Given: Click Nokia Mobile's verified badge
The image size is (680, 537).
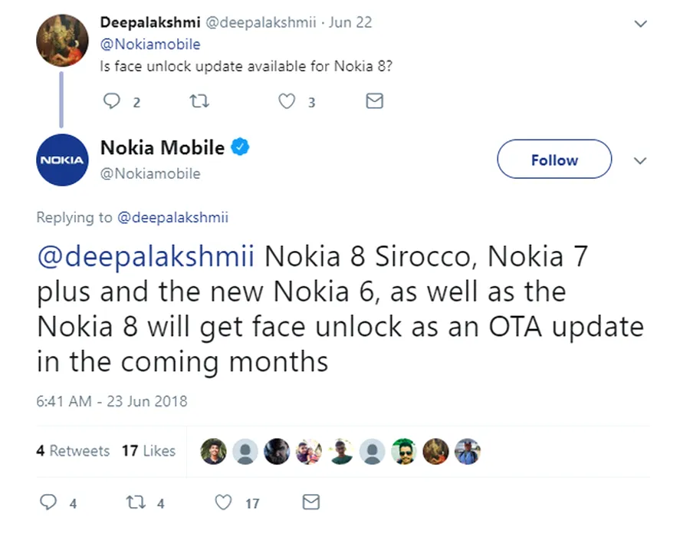Looking at the screenshot, I should [x=241, y=147].
